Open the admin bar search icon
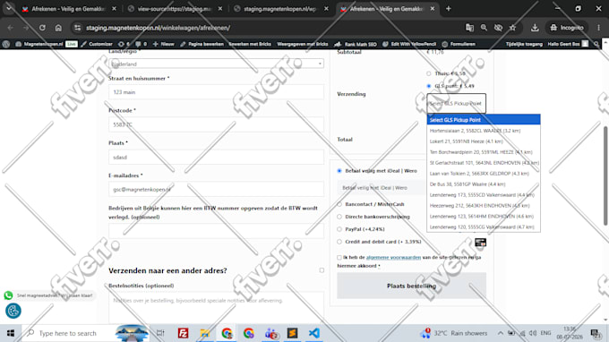609x342 pixels. point(596,44)
